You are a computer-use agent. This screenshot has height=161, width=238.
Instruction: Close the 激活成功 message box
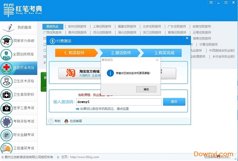[157, 60]
